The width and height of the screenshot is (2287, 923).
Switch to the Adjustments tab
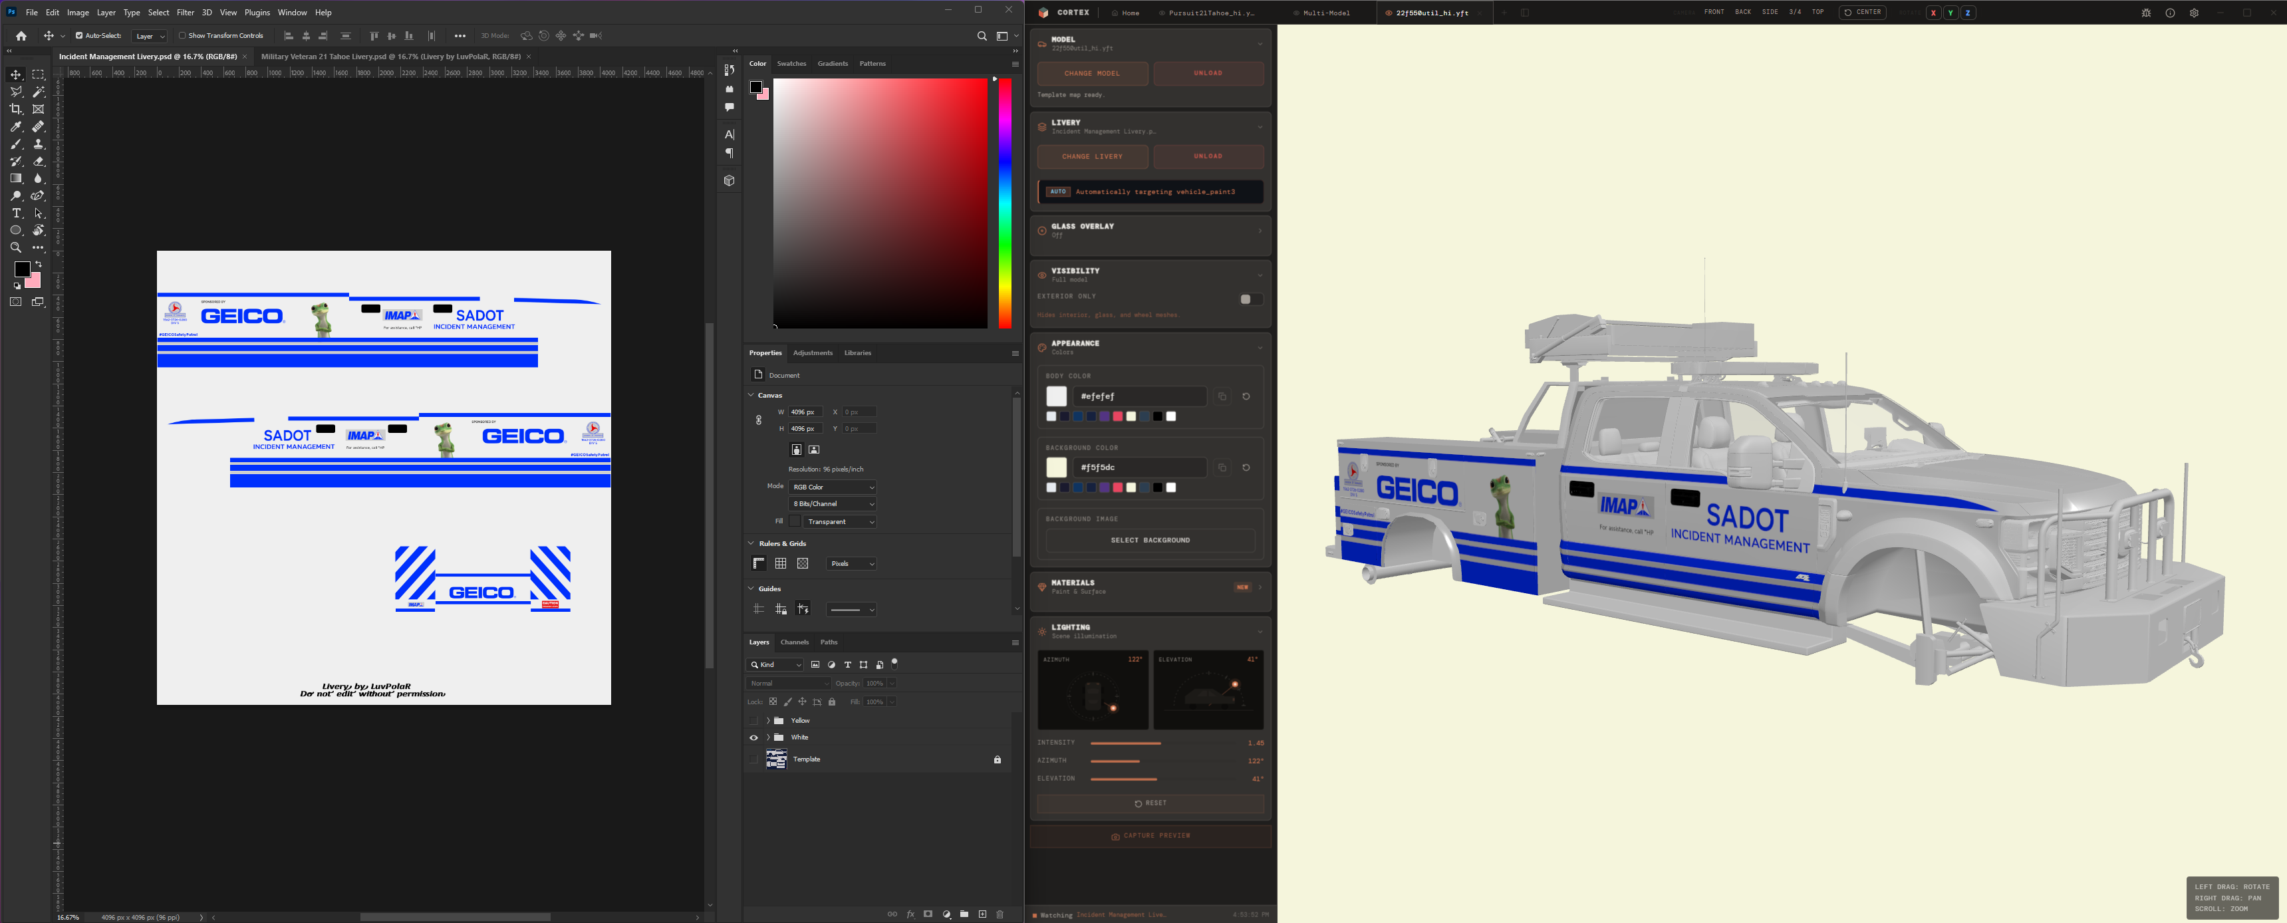[813, 353]
